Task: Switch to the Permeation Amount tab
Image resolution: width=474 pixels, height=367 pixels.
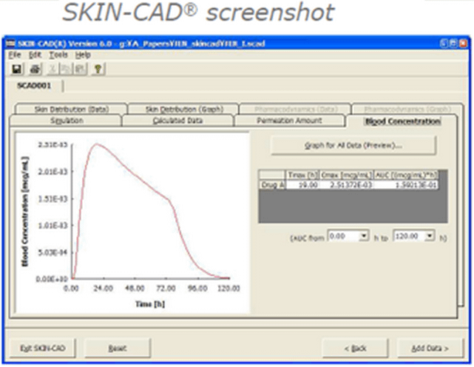Action: (289, 120)
